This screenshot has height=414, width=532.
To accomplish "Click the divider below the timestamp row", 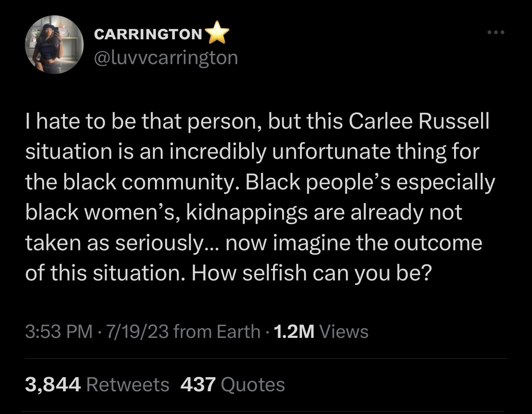I will [265, 358].
